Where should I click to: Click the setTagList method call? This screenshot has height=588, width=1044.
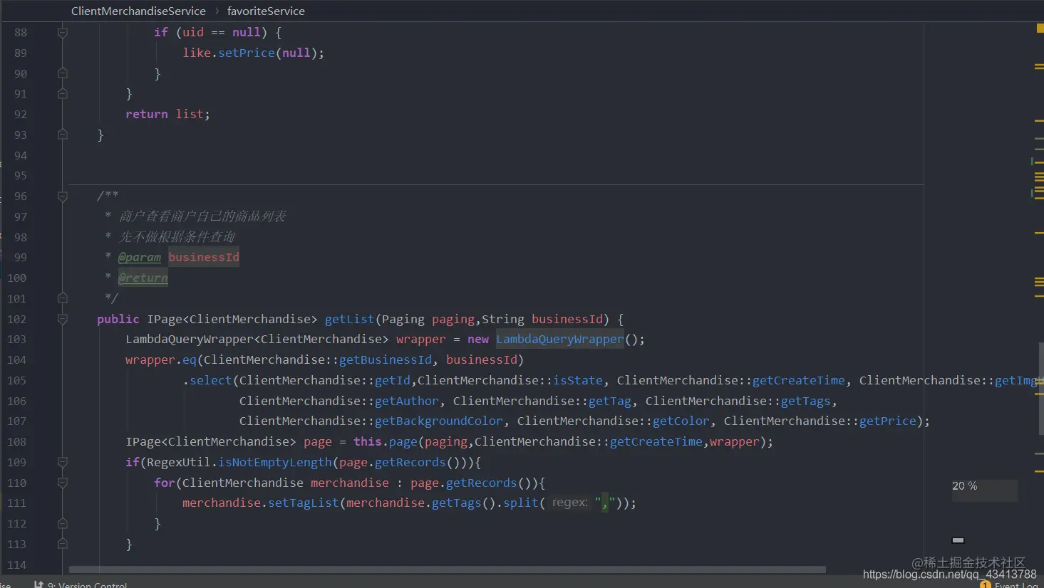pos(304,503)
